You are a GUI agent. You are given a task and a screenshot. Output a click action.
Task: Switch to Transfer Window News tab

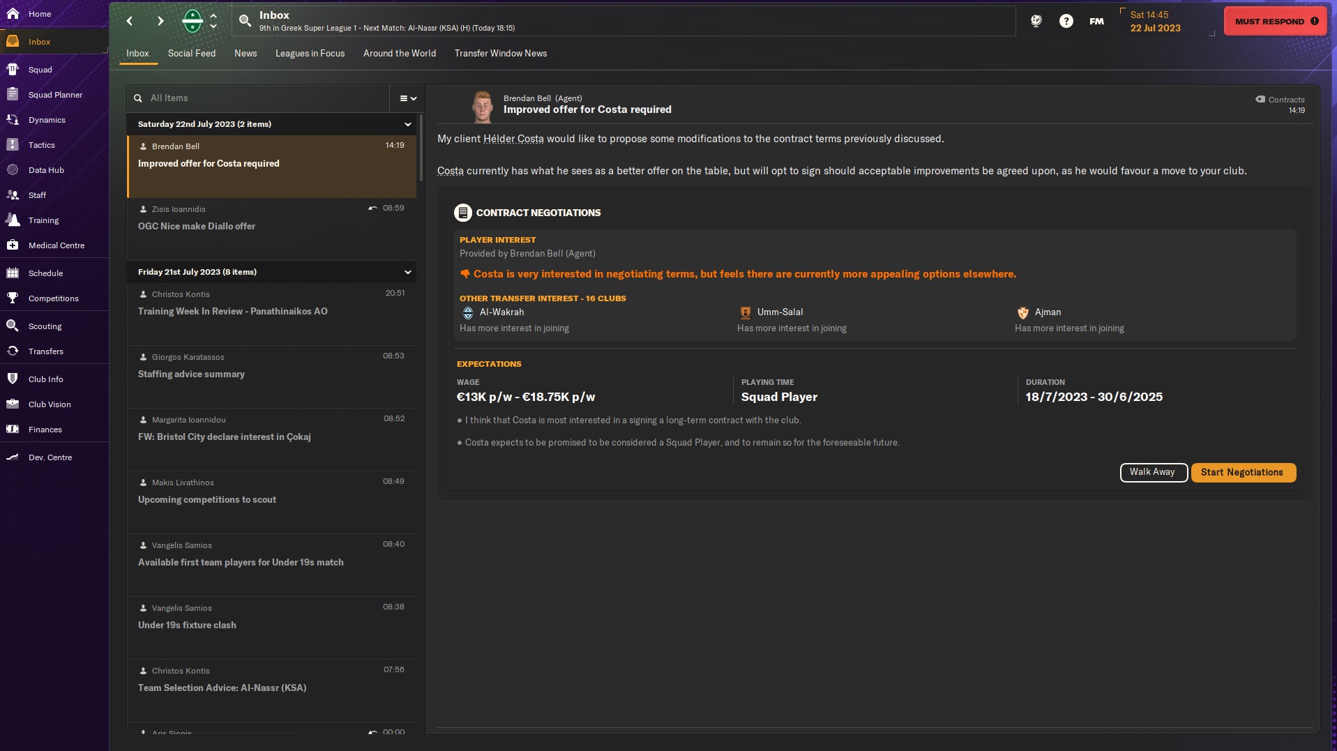pos(500,53)
